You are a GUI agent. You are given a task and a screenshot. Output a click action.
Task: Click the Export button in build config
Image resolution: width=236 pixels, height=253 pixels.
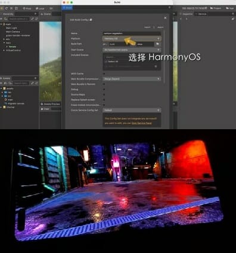160,28
